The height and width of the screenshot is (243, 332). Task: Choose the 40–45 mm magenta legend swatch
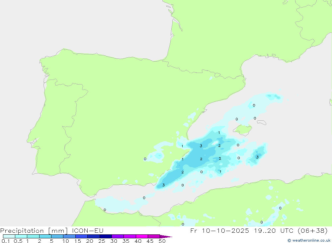point(142,236)
